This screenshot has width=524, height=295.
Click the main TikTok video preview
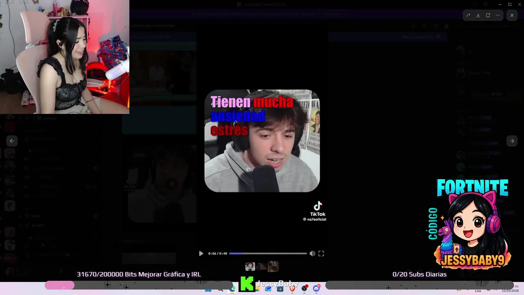tap(262, 141)
